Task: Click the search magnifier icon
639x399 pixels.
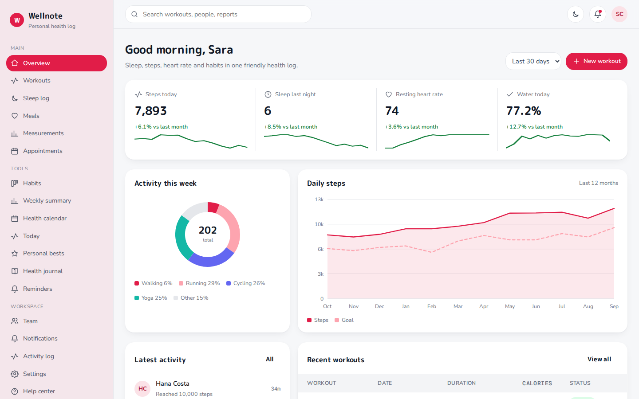Action: [x=134, y=14]
